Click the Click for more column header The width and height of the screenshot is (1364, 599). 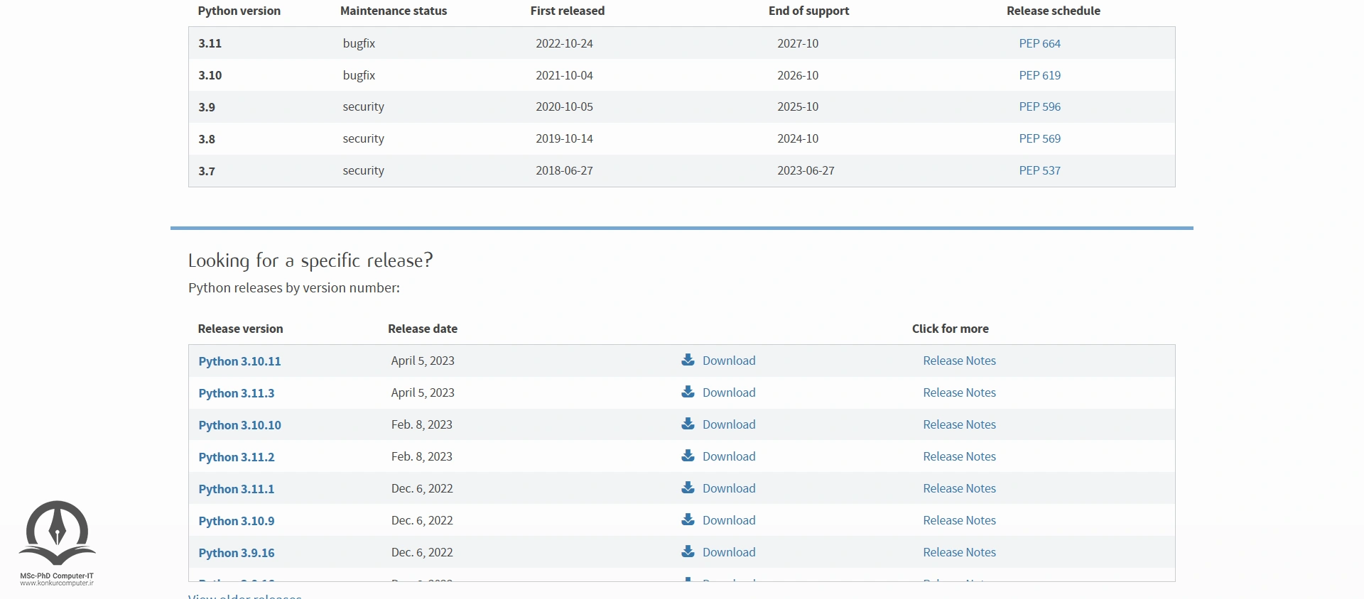(x=950, y=329)
